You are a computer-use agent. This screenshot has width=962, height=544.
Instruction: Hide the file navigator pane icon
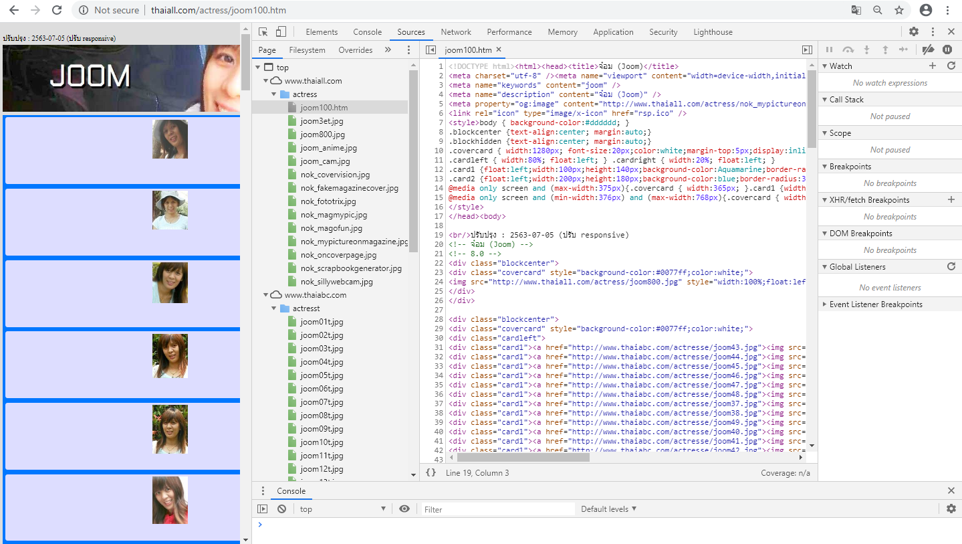pyautogui.click(x=431, y=50)
